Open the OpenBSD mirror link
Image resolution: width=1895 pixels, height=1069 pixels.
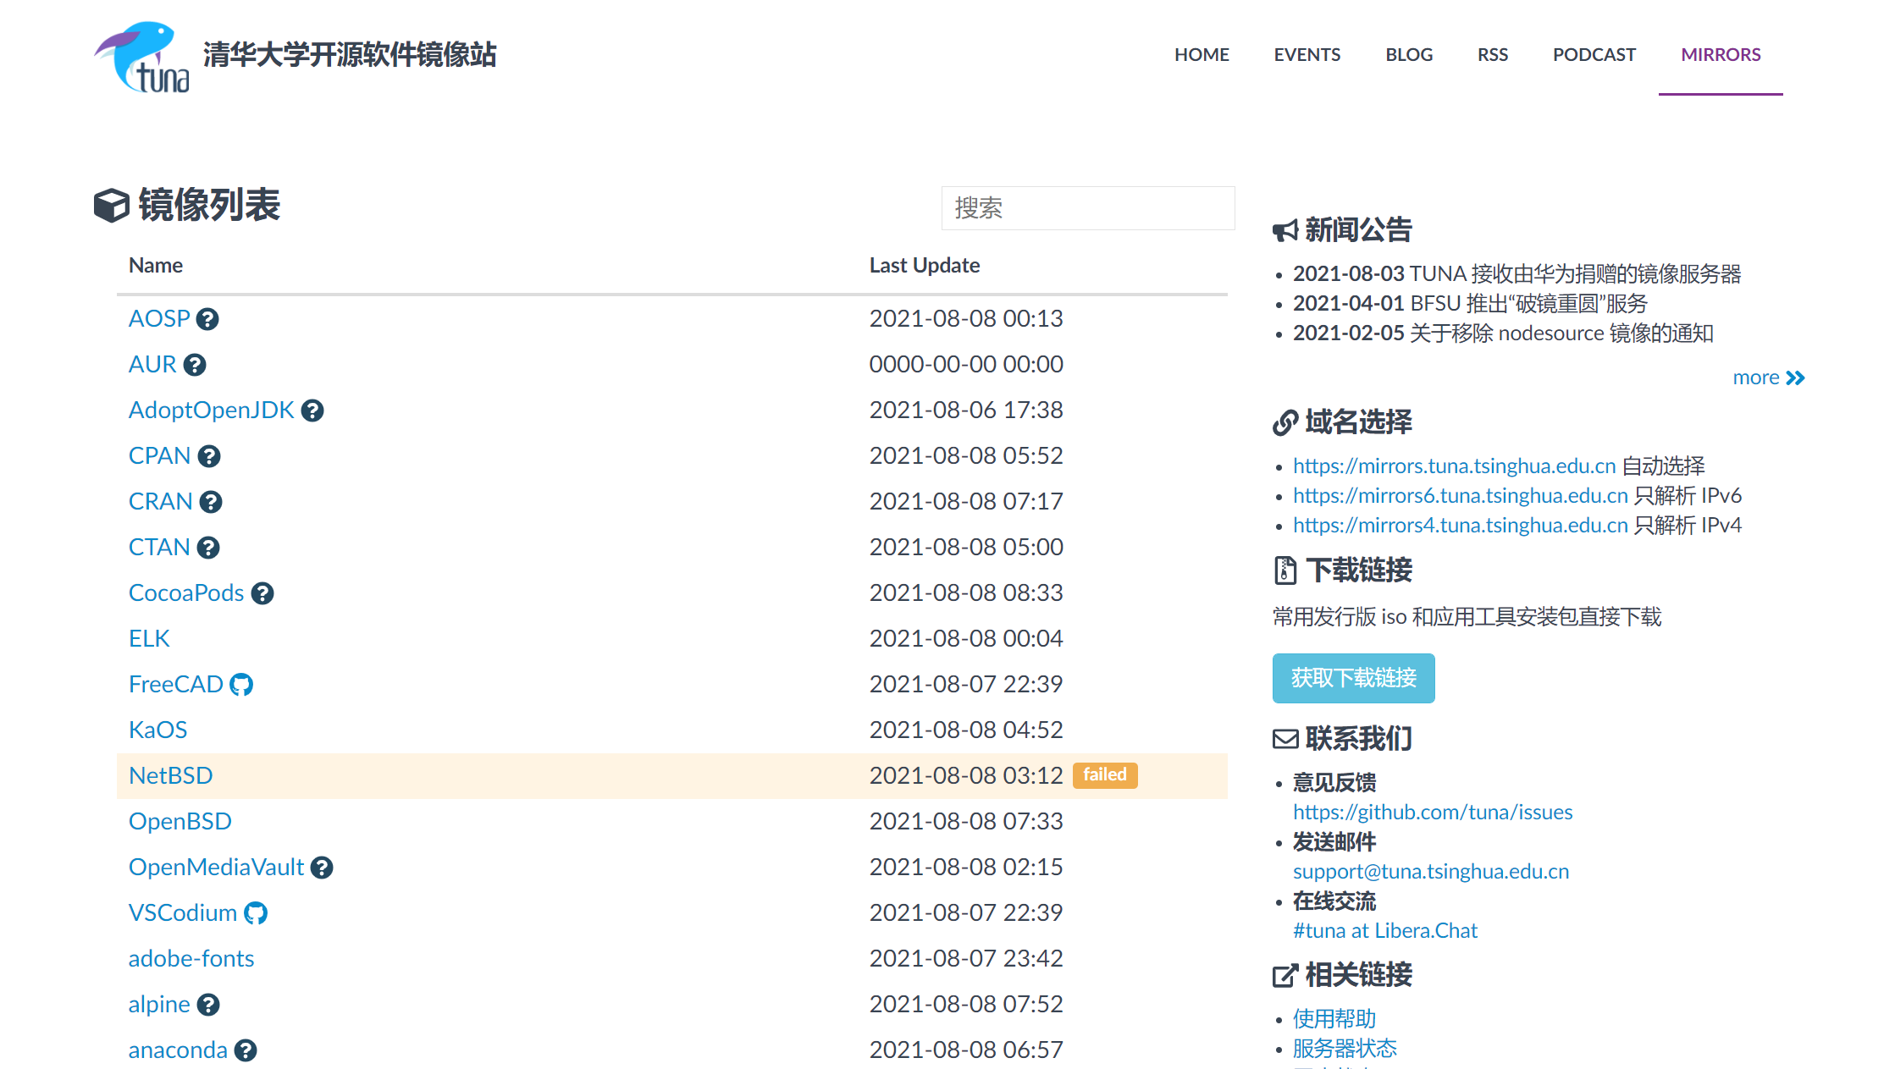pos(180,821)
